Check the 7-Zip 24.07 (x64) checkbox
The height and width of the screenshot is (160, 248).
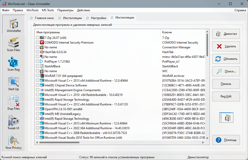(x=37, y=38)
